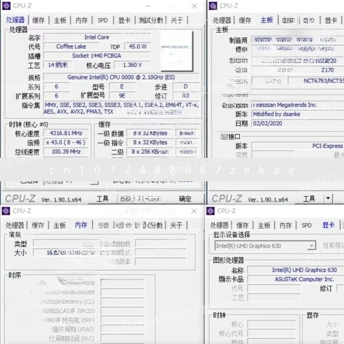Screen dimensions: 344x344
Task: Open the 工具 dropdown arrow in mainboard window
Action: (x=328, y=198)
